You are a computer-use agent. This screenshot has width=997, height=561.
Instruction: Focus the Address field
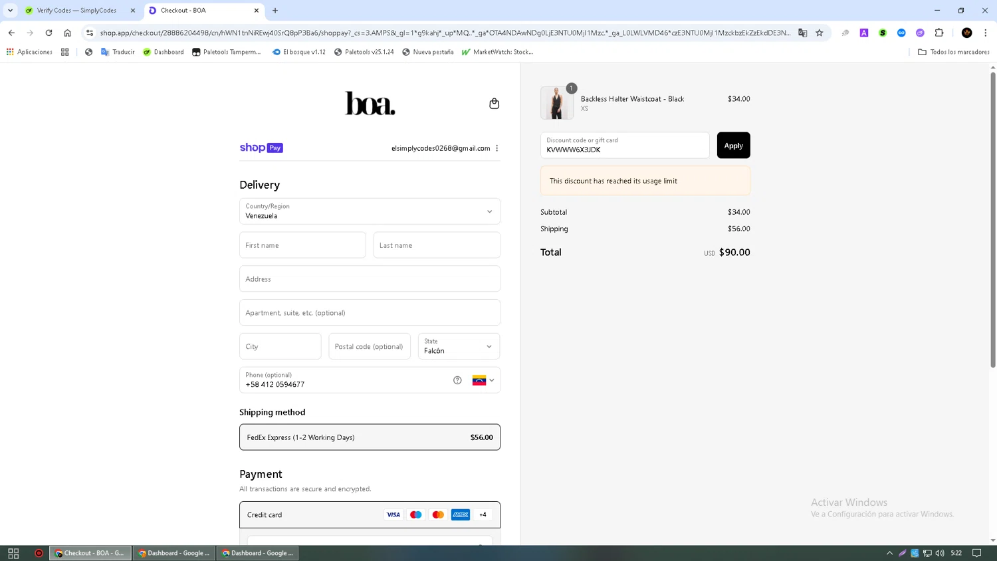click(370, 279)
